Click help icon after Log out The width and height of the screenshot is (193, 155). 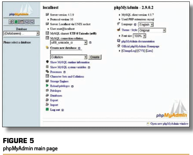coord(63,110)
